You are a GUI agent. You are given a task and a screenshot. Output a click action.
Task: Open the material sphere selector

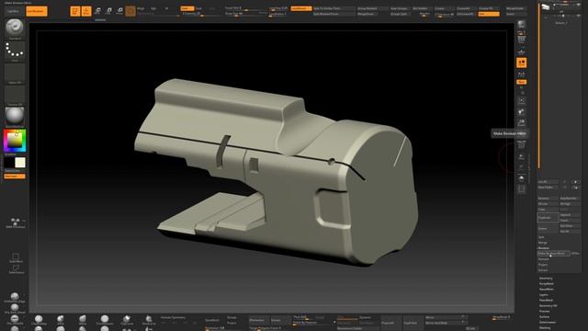tap(15, 117)
